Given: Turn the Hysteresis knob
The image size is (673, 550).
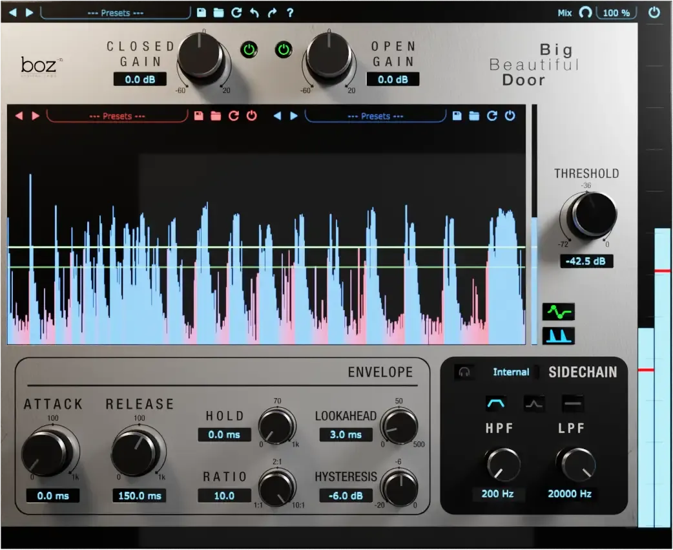Looking at the screenshot, I should point(400,488).
